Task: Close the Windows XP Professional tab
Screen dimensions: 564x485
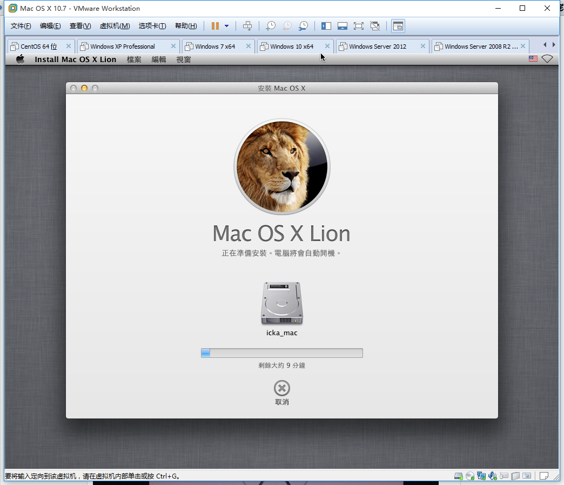Action: [173, 46]
